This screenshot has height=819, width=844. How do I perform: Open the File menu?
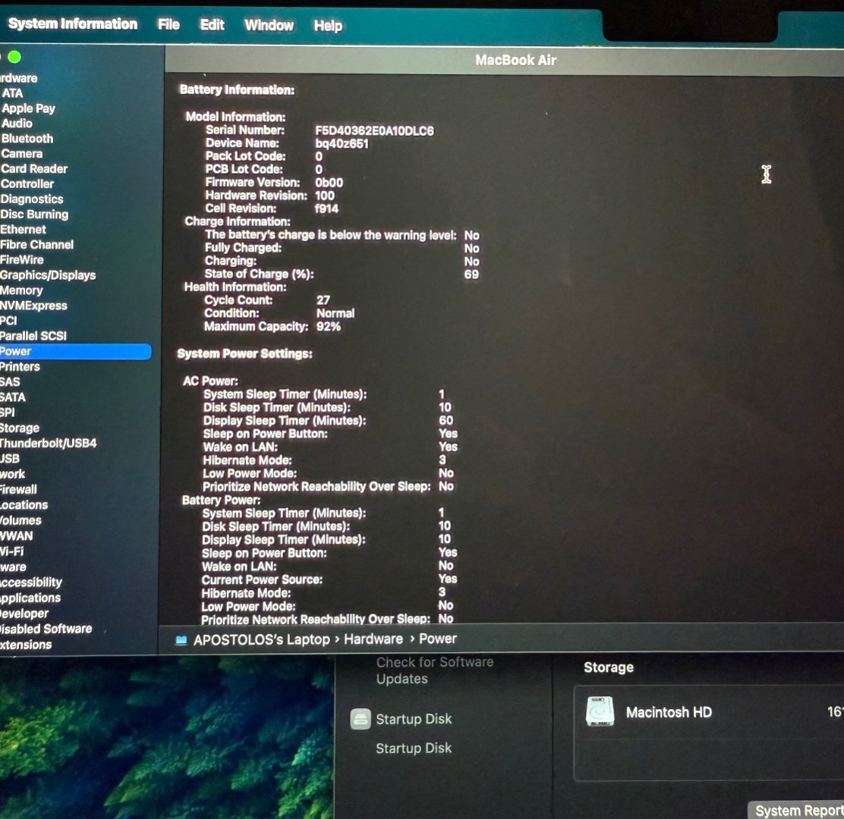tap(168, 24)
